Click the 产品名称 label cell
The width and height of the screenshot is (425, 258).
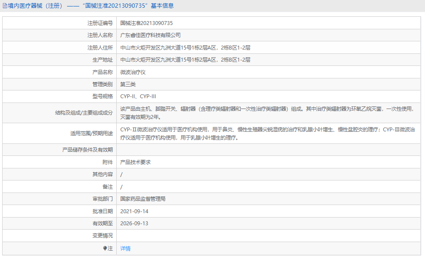(x=59, y=72)
